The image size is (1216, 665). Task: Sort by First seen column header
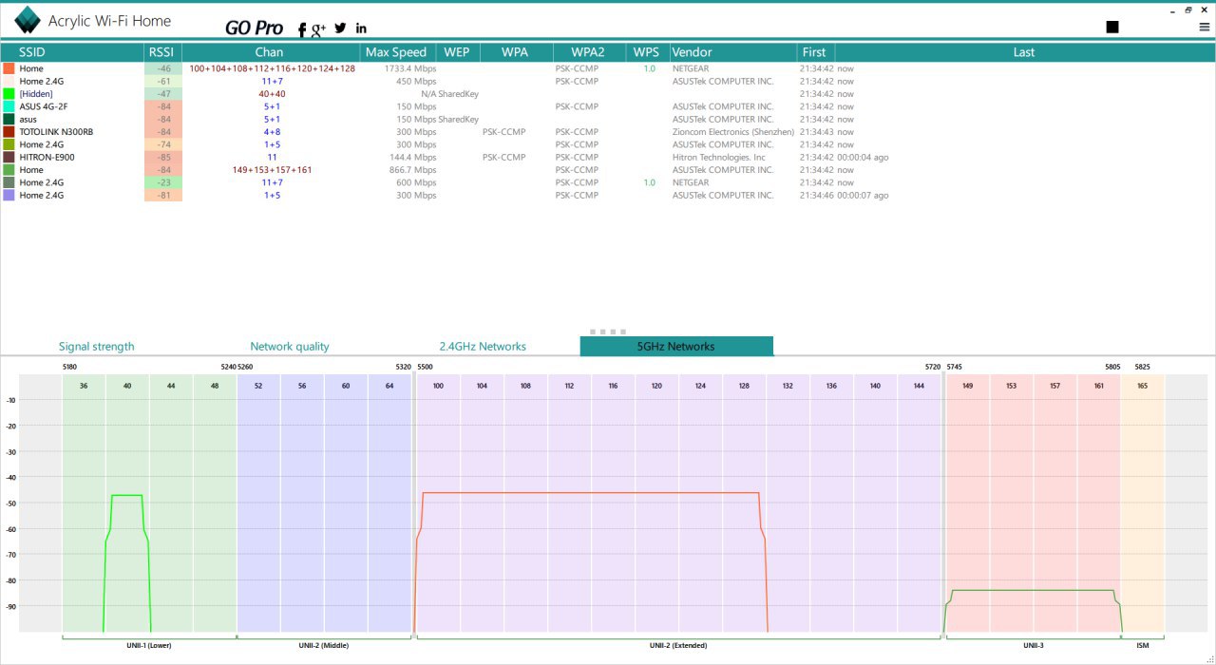pyautogui.click(x=815, y=52)
